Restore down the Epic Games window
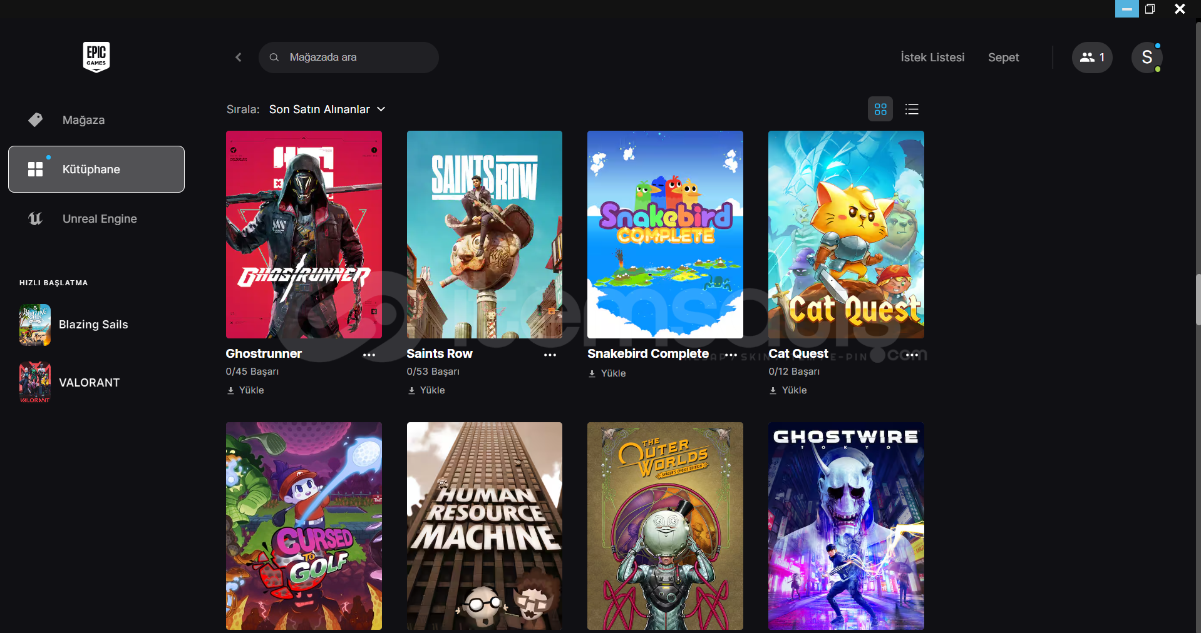This screenshot has width=1201, height=633. pos(1150,9)
